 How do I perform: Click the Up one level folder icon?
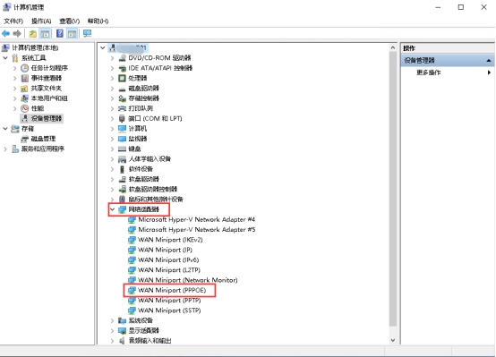coord(32,33)
